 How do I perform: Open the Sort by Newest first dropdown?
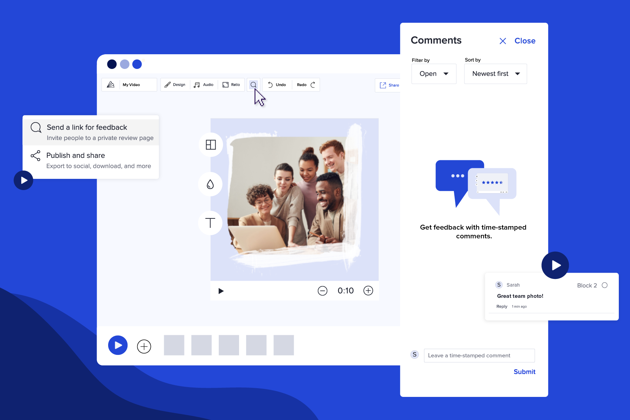click(495, 74)
